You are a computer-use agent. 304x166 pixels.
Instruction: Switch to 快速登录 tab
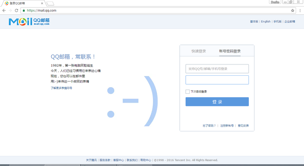pos(199,51)
